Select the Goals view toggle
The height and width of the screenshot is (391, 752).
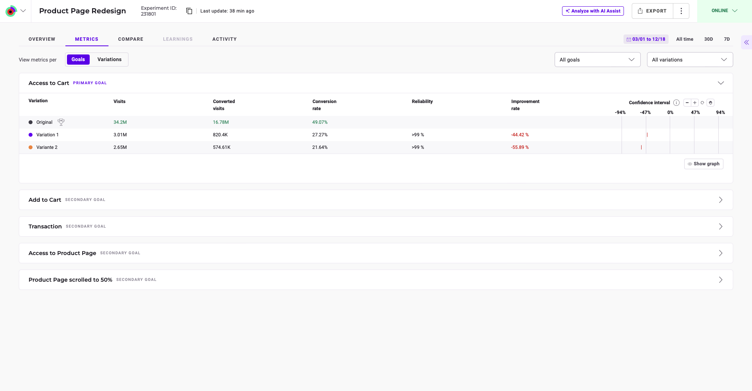[78, 60]
